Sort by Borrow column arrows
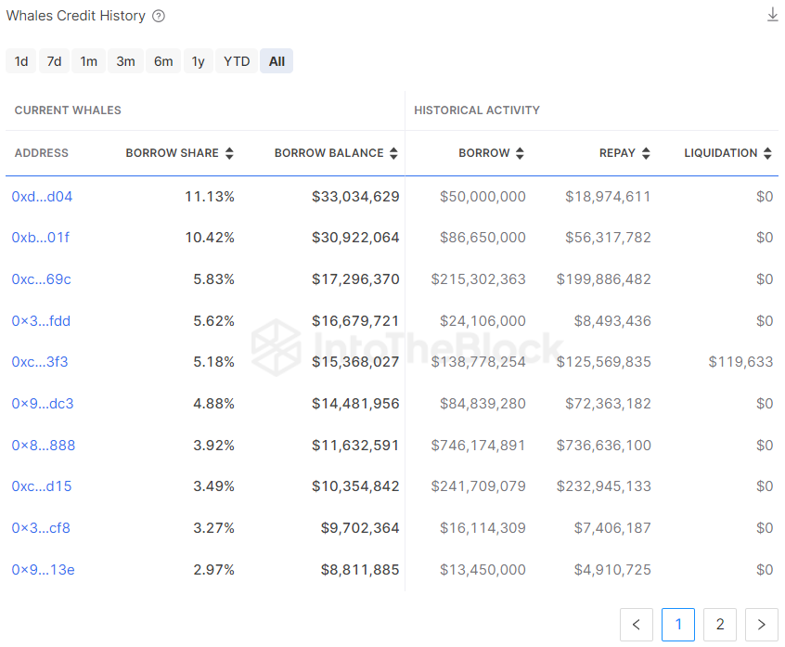The image size is (785, 647). coord(520,153)
